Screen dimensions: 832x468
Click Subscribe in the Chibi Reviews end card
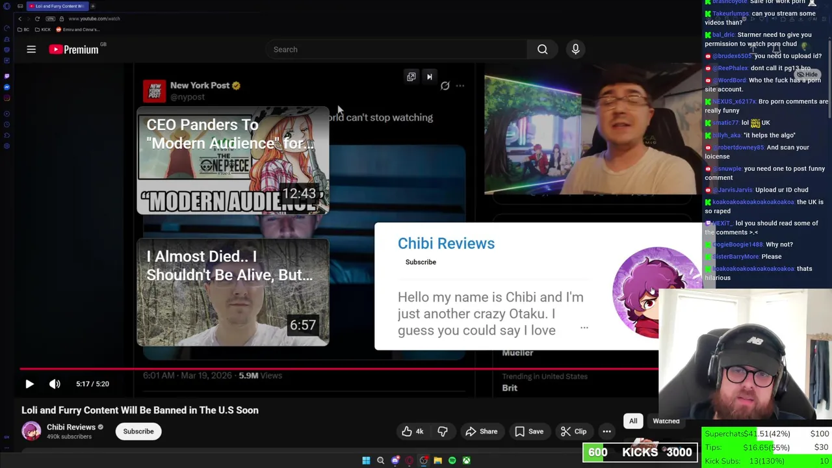pyautogui.click(x=421, y=262)
